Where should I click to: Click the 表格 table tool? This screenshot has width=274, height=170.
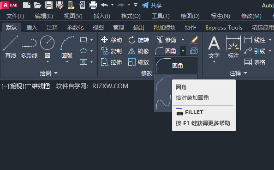[x=255, y=62]
